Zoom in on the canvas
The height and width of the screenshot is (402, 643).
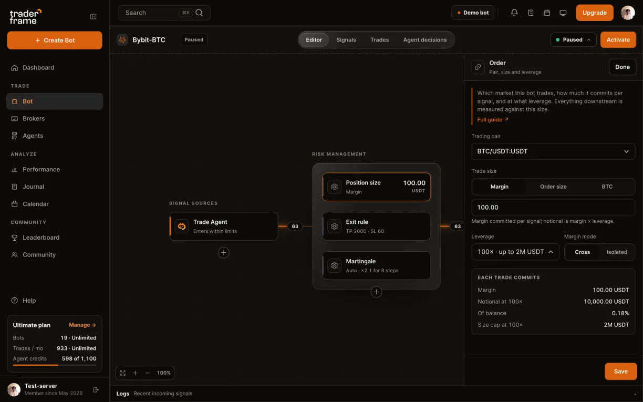click(x=135, y=373)
